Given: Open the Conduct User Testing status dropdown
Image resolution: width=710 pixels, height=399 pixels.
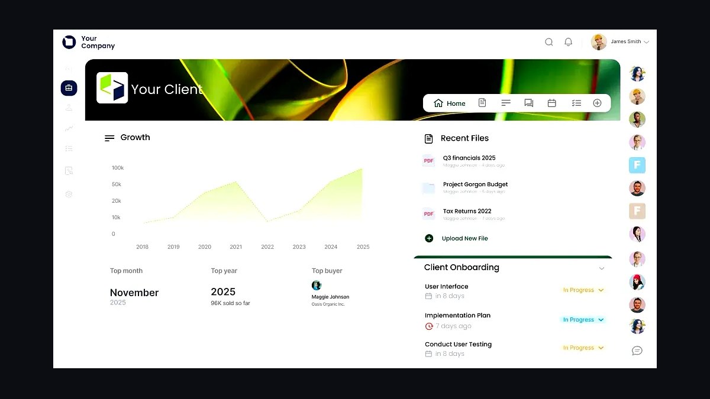Looking at the screenshot, I should point(583,348).
